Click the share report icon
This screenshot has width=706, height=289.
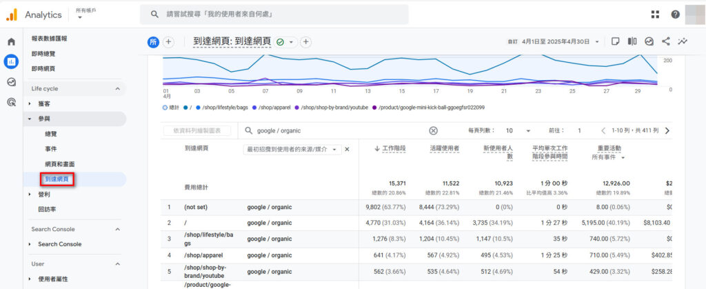666,41
